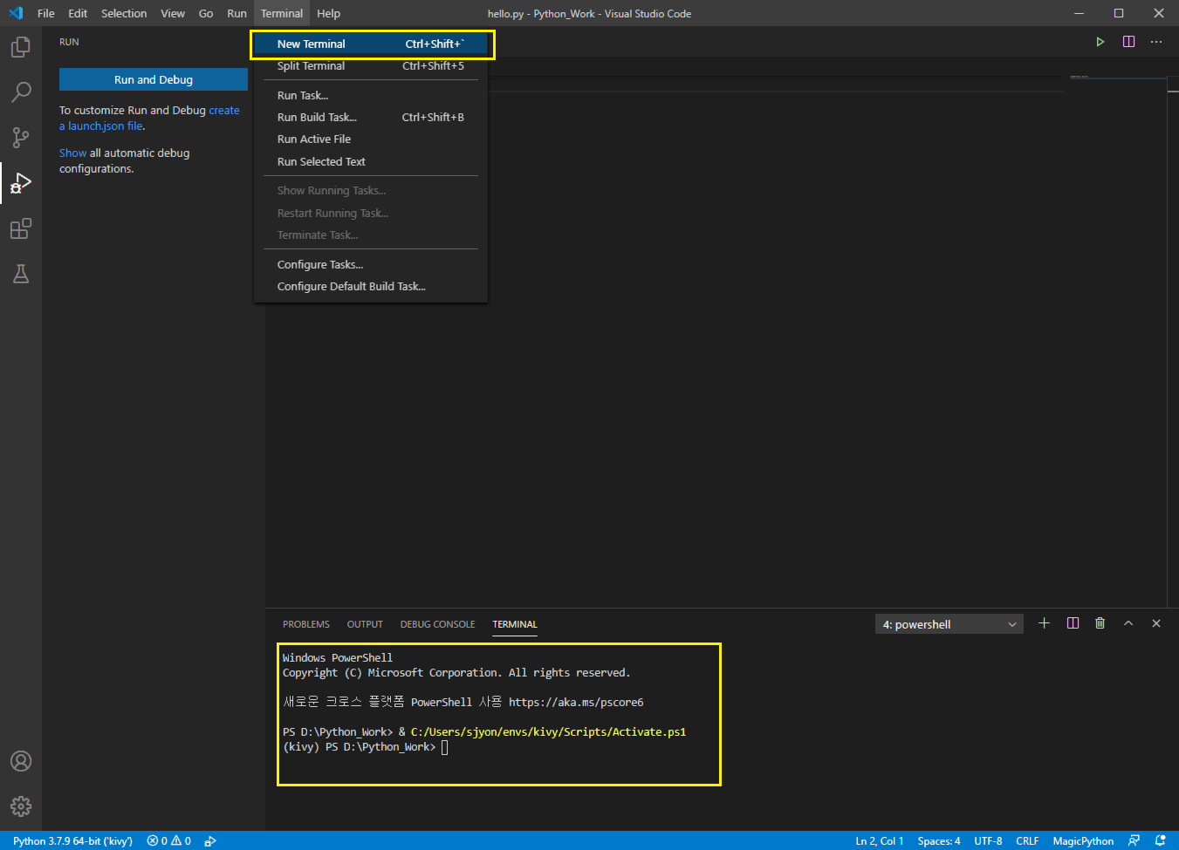Open errors and warnings count in status bar
The image size is (1179, 850).
coord(169,841)
